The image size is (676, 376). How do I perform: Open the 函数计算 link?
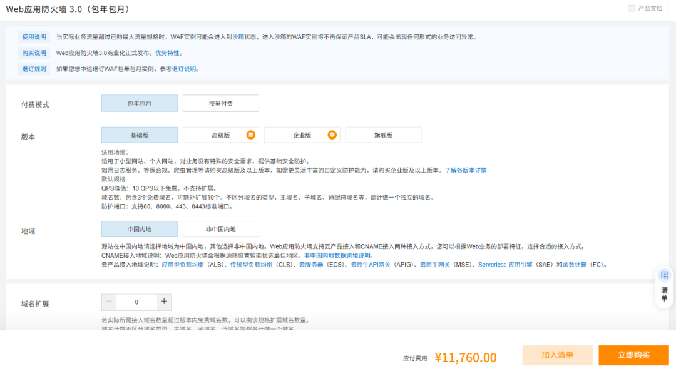point(575,265)
